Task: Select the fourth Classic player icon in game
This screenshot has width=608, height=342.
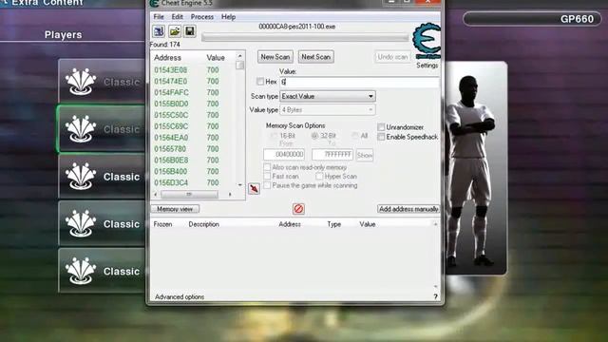Action: 81,224
